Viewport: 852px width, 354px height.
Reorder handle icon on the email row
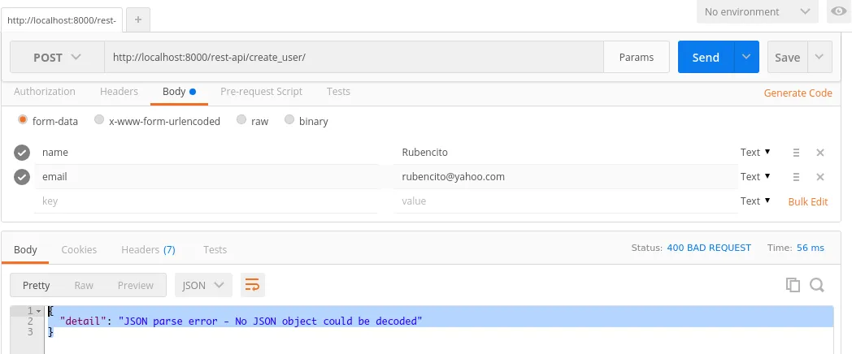pos(796,177)
